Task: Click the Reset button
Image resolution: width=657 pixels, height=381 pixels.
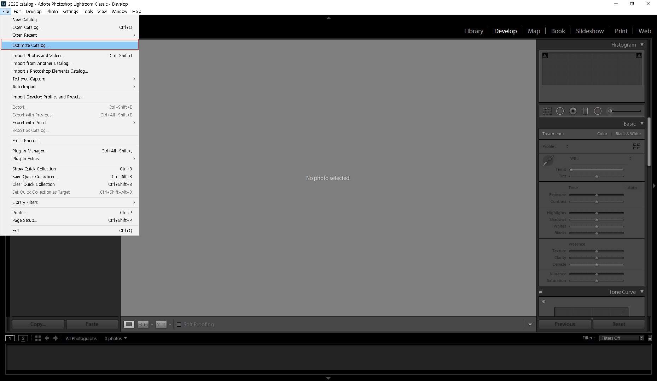Action: point(619,324)
